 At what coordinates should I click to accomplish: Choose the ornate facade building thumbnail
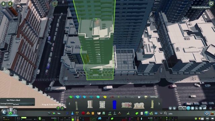[x=102, y=105]
